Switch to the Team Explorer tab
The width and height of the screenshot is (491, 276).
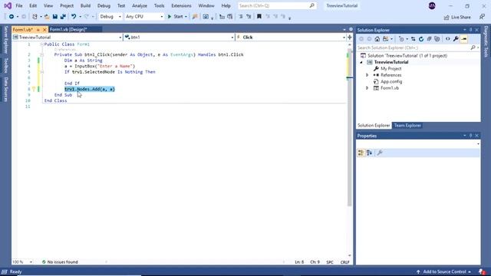pos(407,126)
